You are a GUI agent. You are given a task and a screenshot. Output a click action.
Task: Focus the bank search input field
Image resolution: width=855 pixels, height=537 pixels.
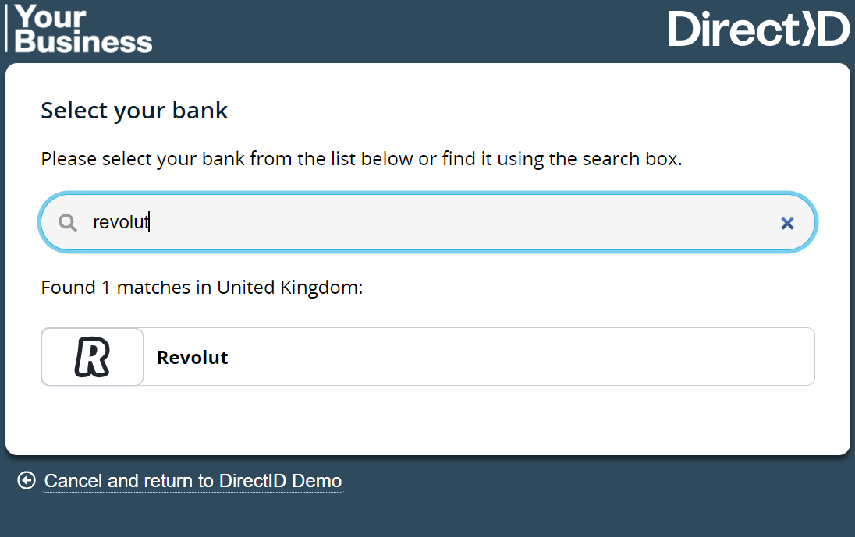click(x=428, y=222)
